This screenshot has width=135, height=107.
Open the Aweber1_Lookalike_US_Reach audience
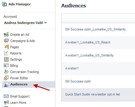88,42
